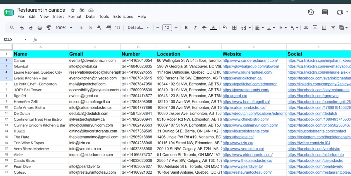
Task: Select row 12 header
Action: tap(6, 119)
